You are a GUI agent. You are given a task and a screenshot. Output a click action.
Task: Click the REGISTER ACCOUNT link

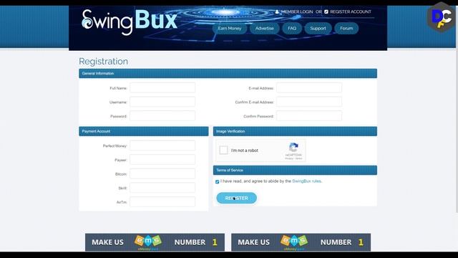coord(351,11)
